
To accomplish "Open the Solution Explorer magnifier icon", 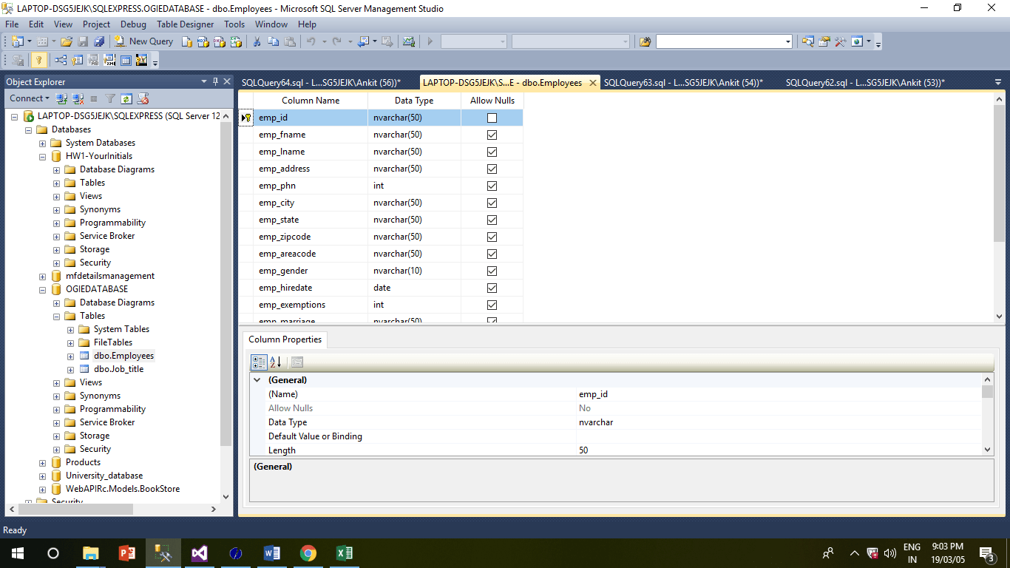I will tap(807, 41).
